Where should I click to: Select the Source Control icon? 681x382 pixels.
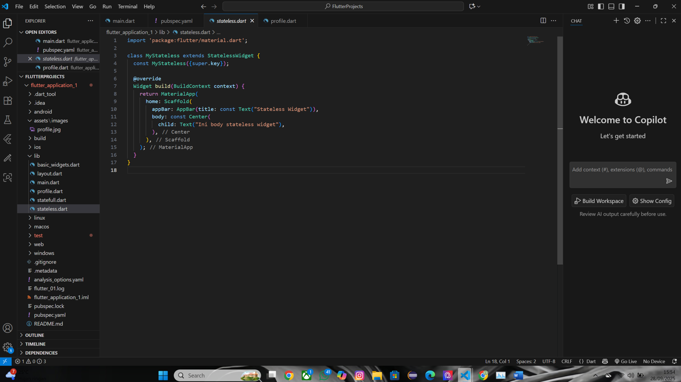click(8, 62)
